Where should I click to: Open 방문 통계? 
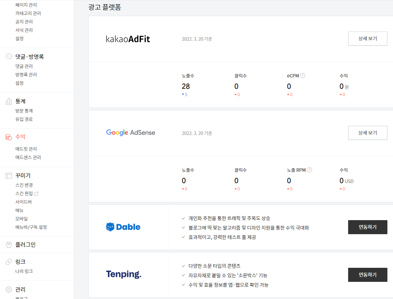click(x=24, y=111)
